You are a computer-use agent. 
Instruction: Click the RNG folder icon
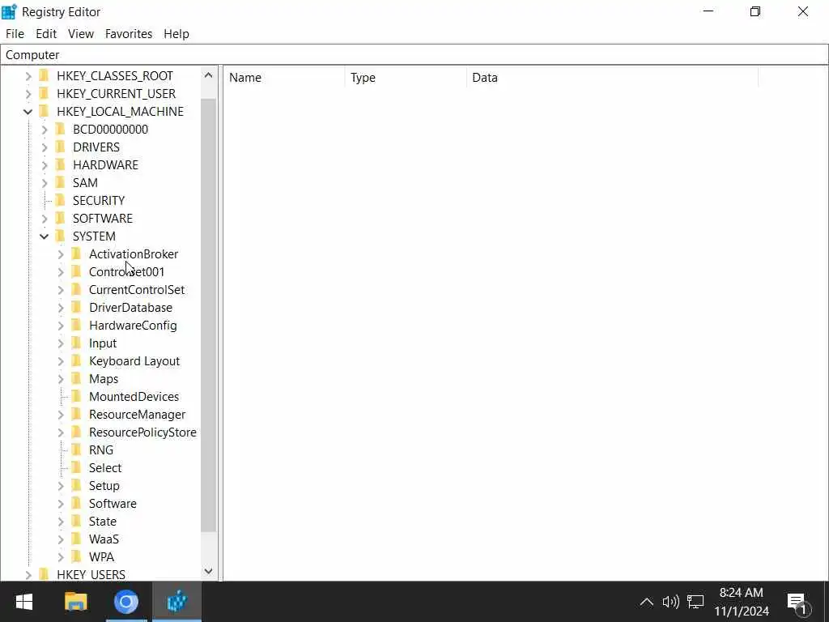pos(77,450)
